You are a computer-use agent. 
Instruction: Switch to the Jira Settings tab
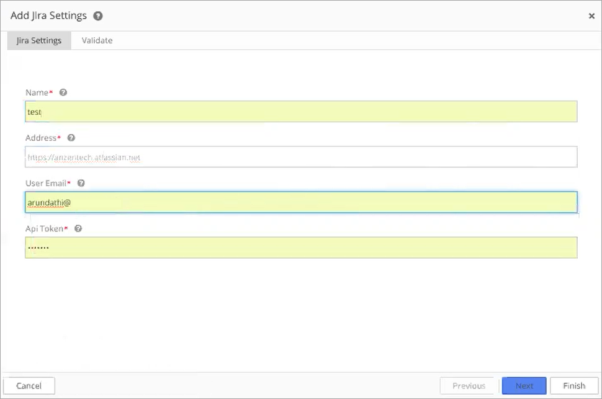pyautogui.click(x=39, y=40)
